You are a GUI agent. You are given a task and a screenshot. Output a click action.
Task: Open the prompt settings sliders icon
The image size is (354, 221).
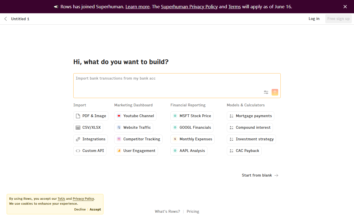click(x=266, y=92)
